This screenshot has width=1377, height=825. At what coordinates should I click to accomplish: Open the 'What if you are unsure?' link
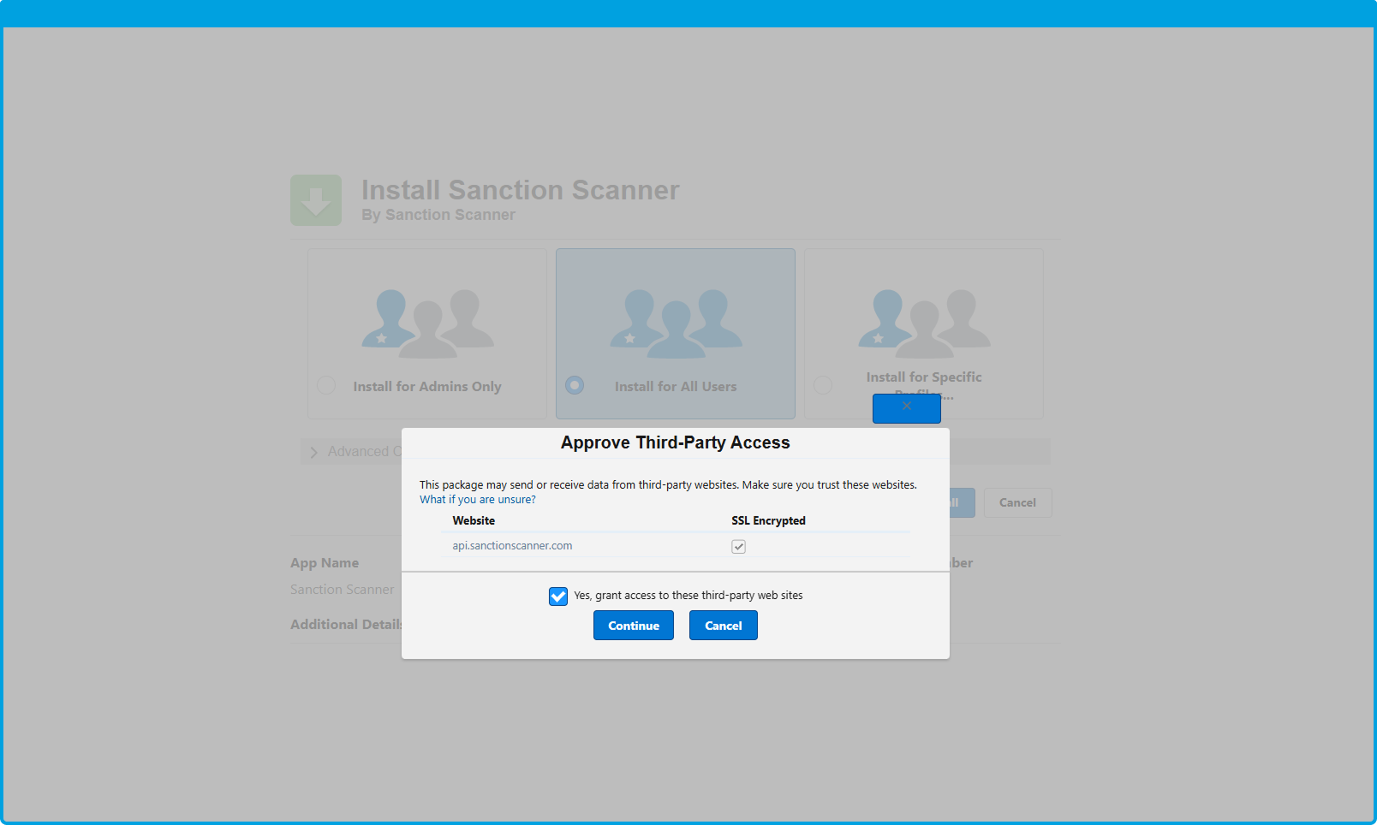[x=477, y=500]
